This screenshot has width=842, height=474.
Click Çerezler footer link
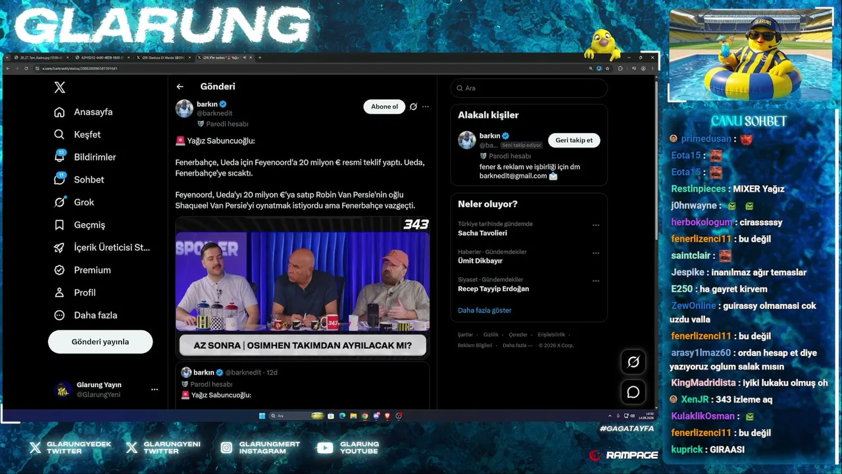pyautogui.click(x=518, y=334)
